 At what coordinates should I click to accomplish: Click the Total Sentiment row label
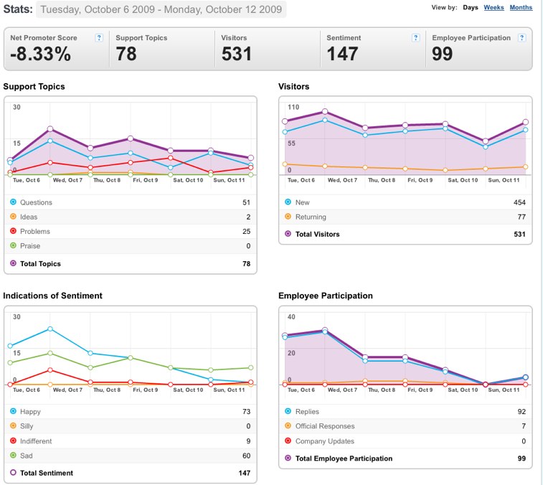click(47, 473)
